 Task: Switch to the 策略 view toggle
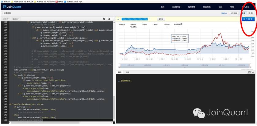pos(243,13)
